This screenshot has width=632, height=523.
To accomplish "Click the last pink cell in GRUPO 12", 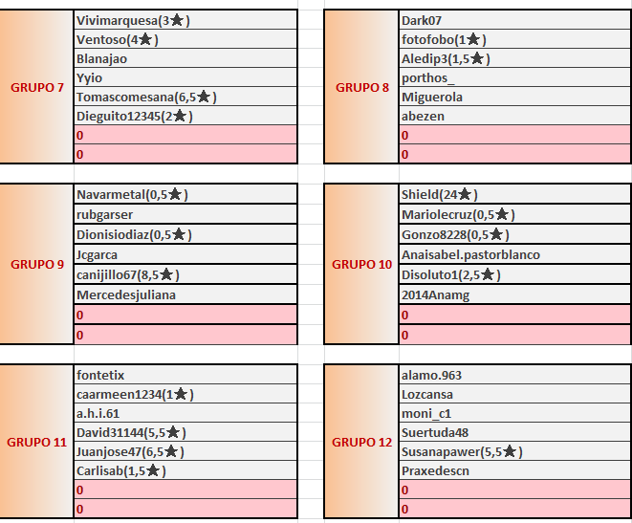I will coord(514,510).
